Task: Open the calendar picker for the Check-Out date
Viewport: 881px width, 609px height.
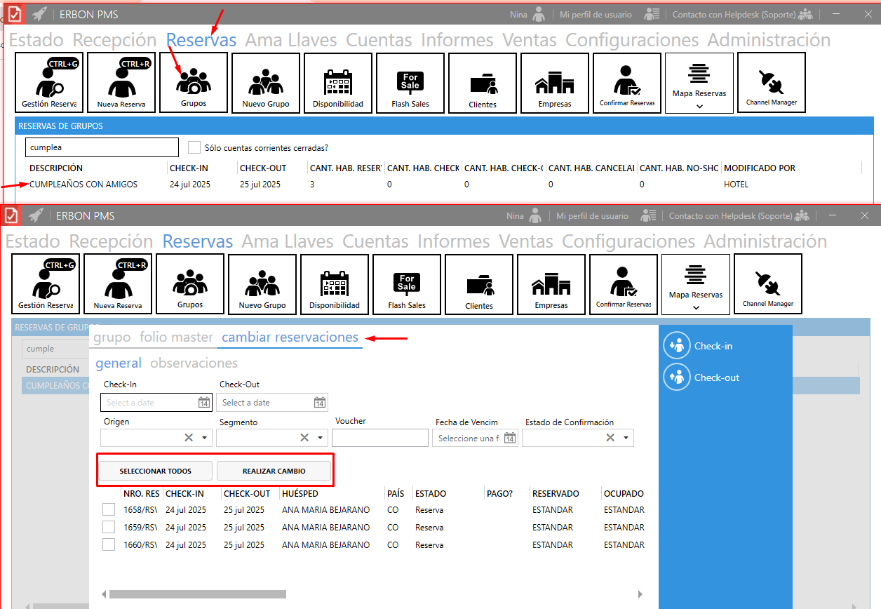Action: 319,403
